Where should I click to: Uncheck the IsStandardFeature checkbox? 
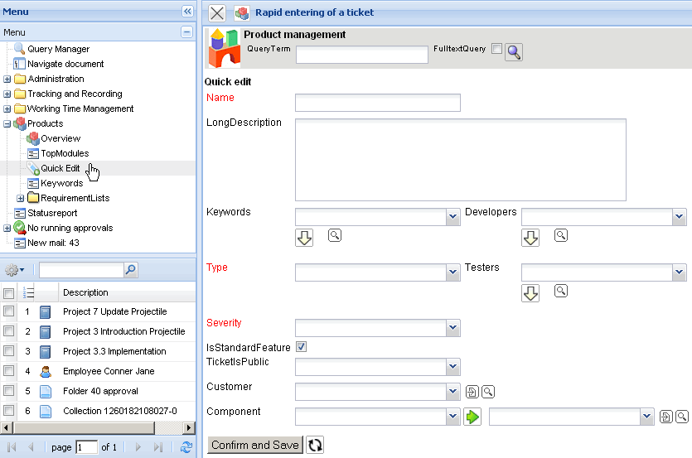point(302,346)
